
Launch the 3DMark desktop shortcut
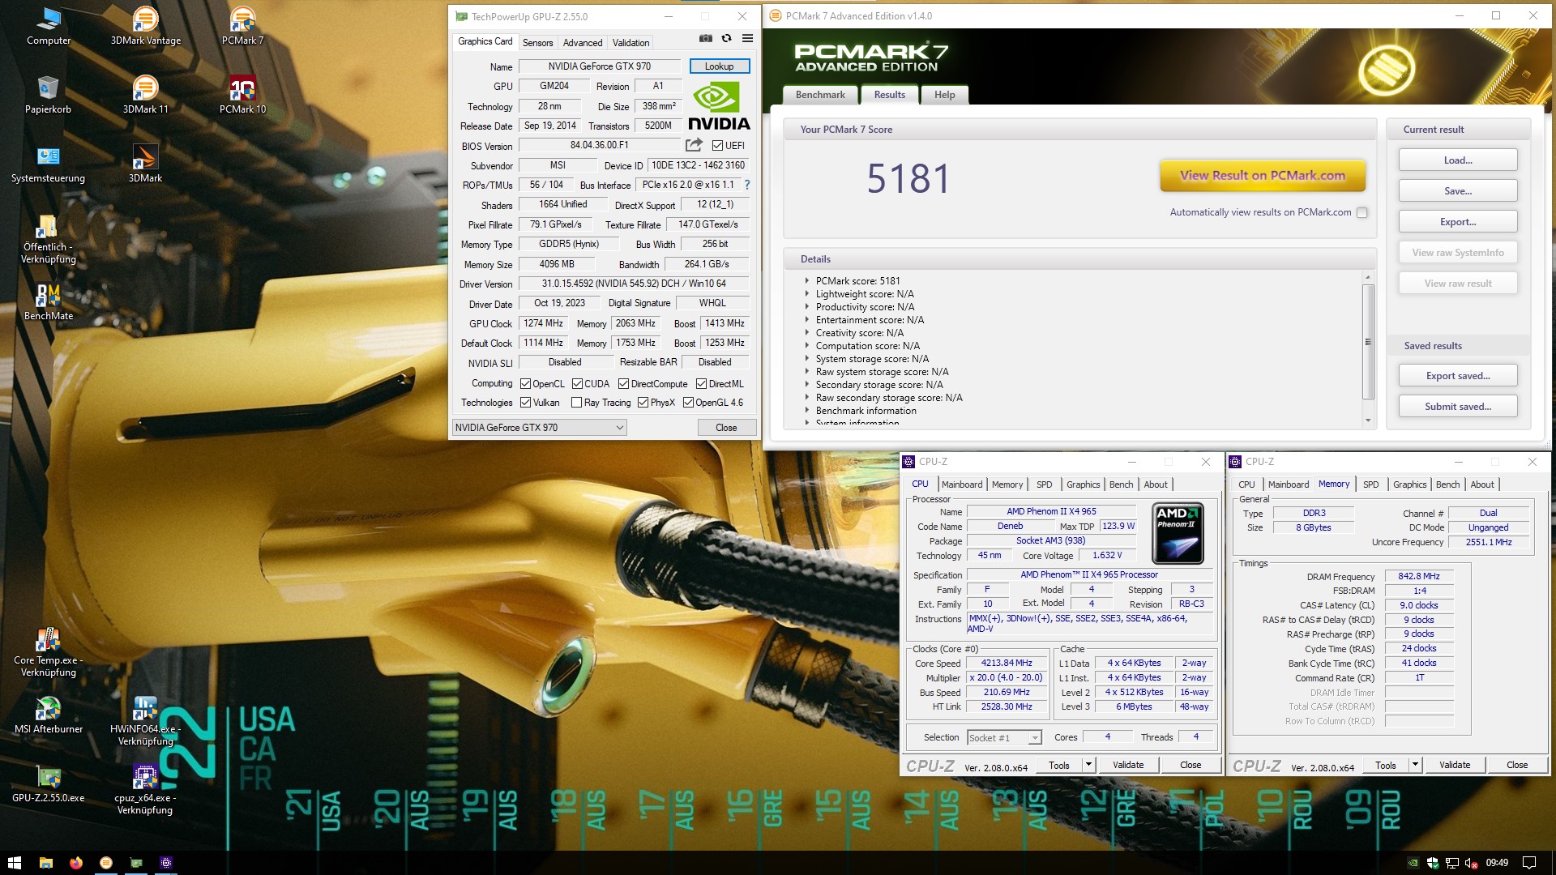145,164
